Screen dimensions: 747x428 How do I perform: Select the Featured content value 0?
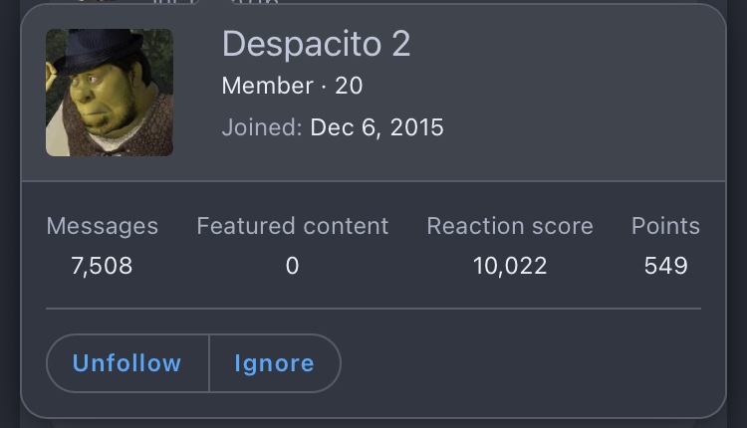coord(293,266)
